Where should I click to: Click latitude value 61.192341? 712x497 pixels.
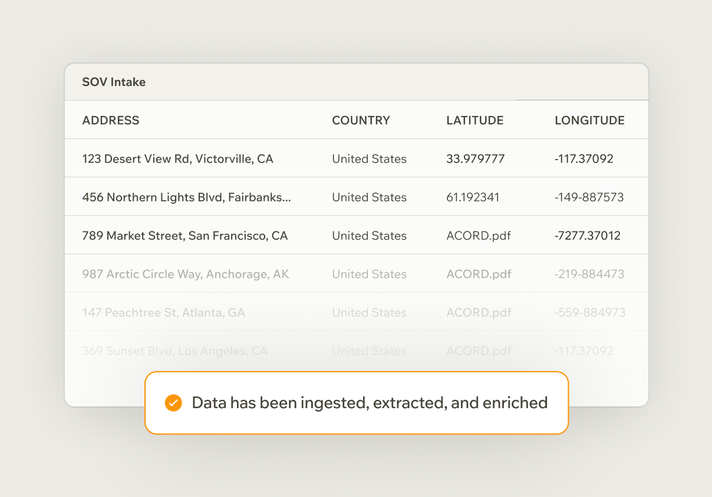(473, 197)
